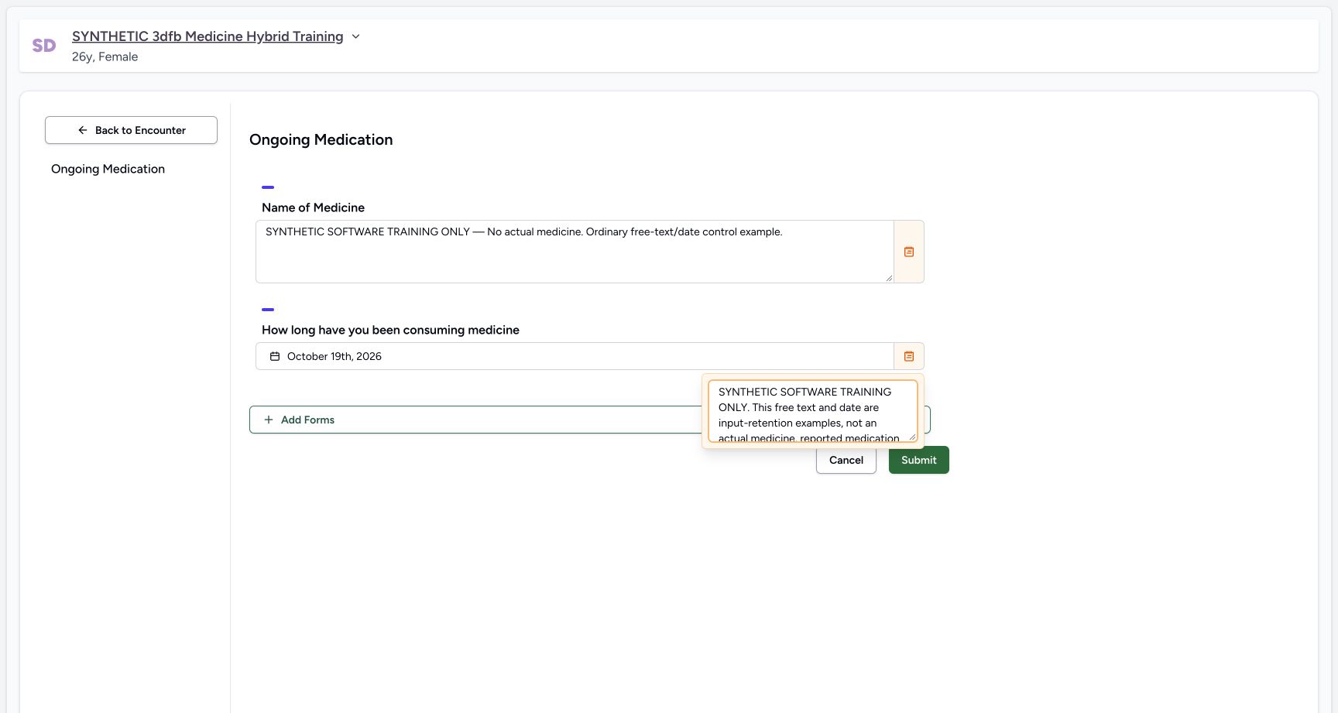This screenshot has height=713, width=1338.
Task: Click the notes icon beside the date field
Action: pos(909,356)
